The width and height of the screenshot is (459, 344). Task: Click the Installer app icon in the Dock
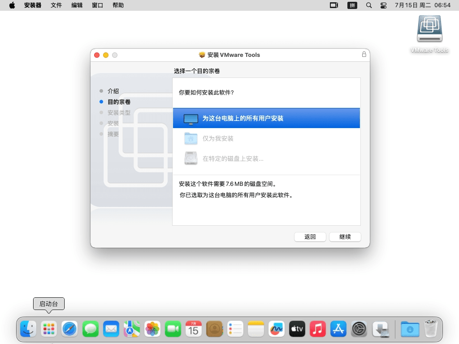pyautogui.click(x=381, y=329)
